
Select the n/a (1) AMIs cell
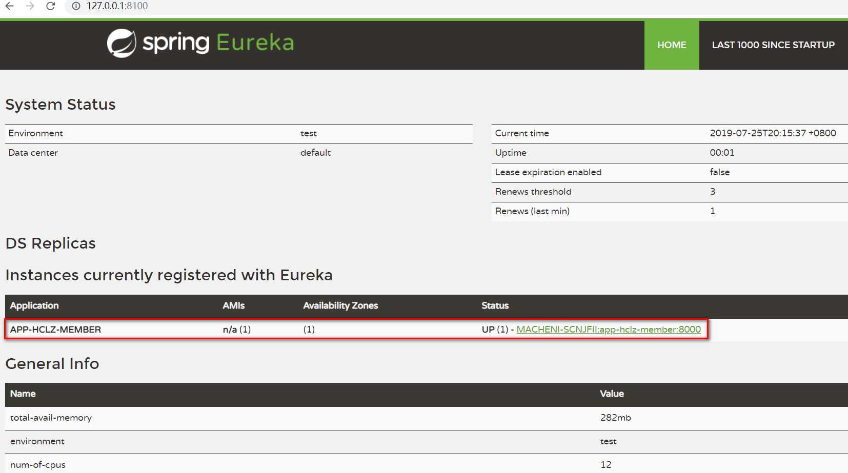(237, 330)
